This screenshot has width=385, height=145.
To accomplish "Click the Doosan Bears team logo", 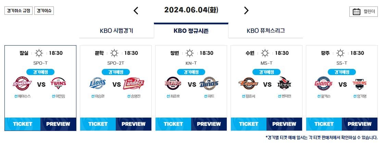I will (x=173, y=84).
